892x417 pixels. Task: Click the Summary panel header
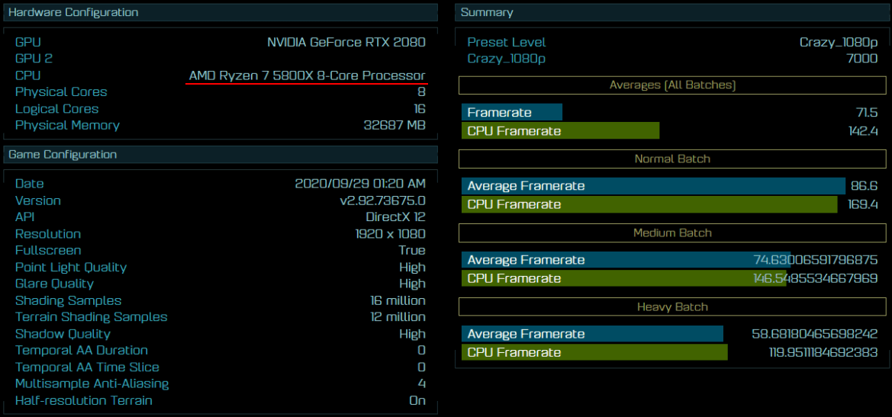(487, 12)
